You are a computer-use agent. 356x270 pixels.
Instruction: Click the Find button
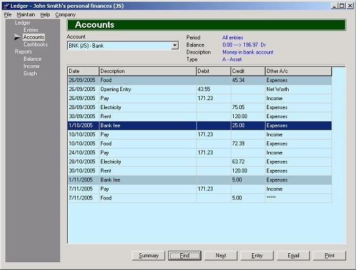coord(185,256)
